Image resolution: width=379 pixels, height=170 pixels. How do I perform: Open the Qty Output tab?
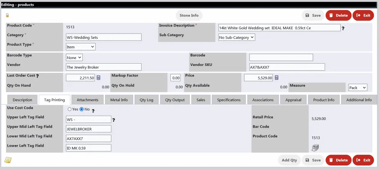[x=175, y=100]
